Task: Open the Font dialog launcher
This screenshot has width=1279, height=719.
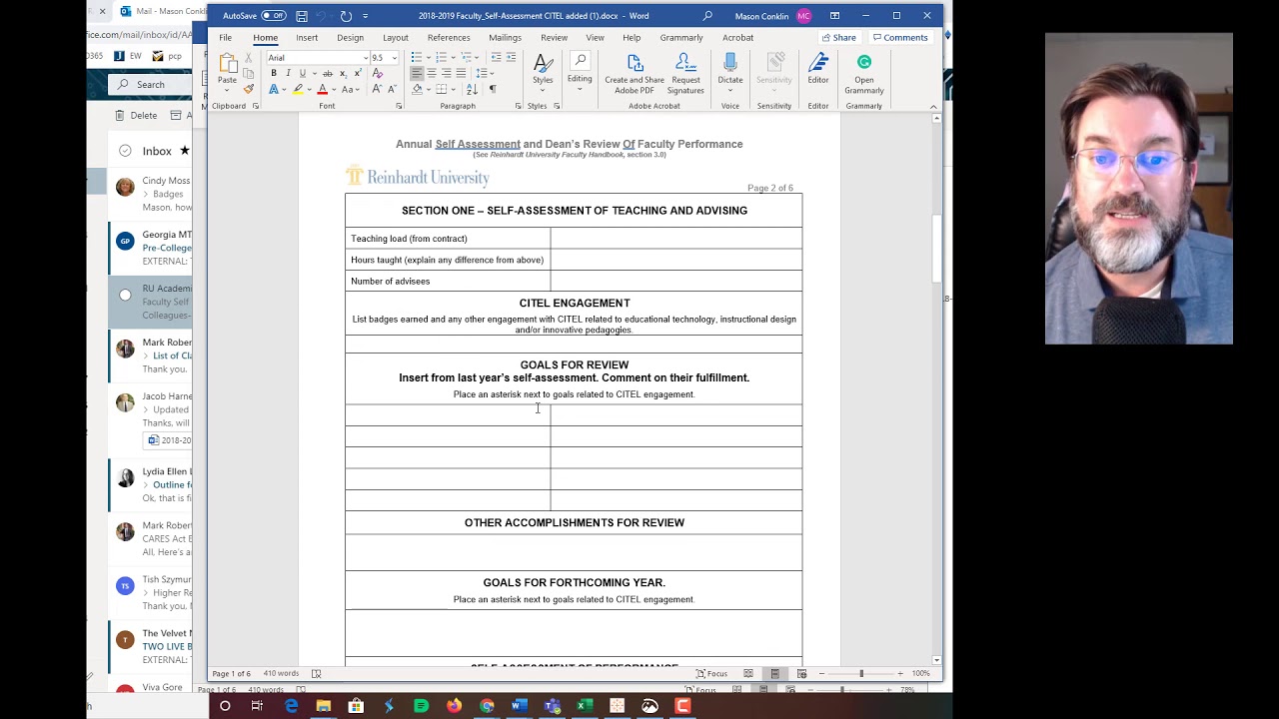Action: [398, 106]
